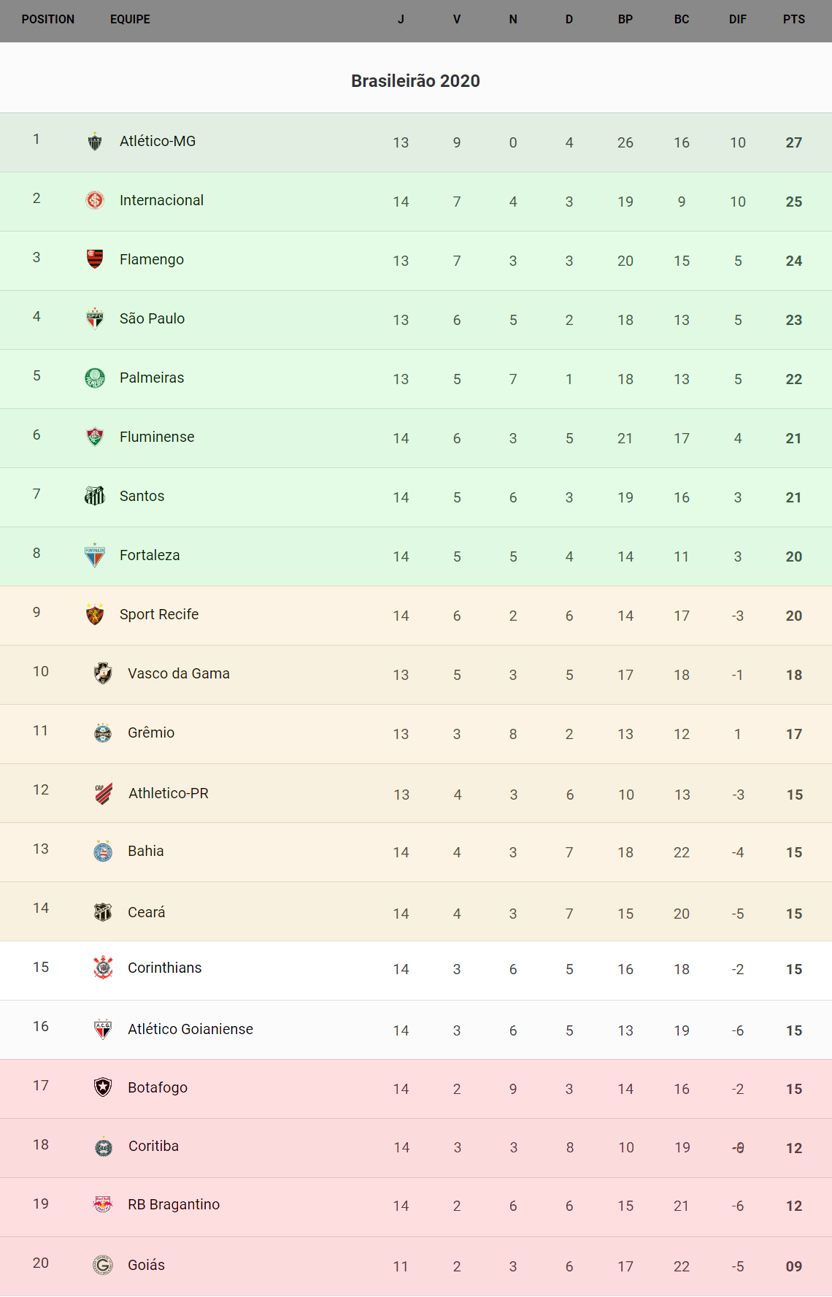Click the RB Bragantino logo
This screenshot has height=1297, width=832.
click(x=103, y=1204)
